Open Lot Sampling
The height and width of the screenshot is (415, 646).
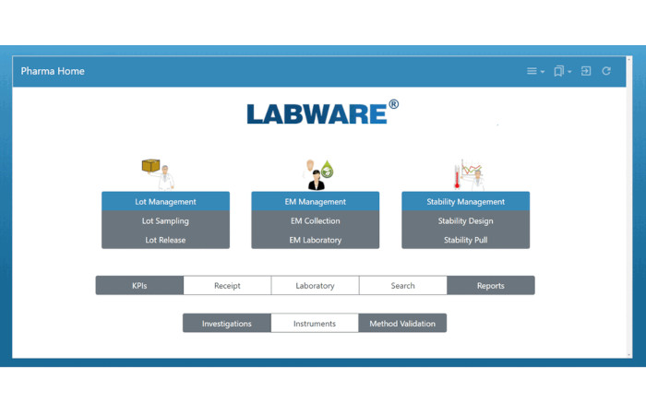(165, 220)
